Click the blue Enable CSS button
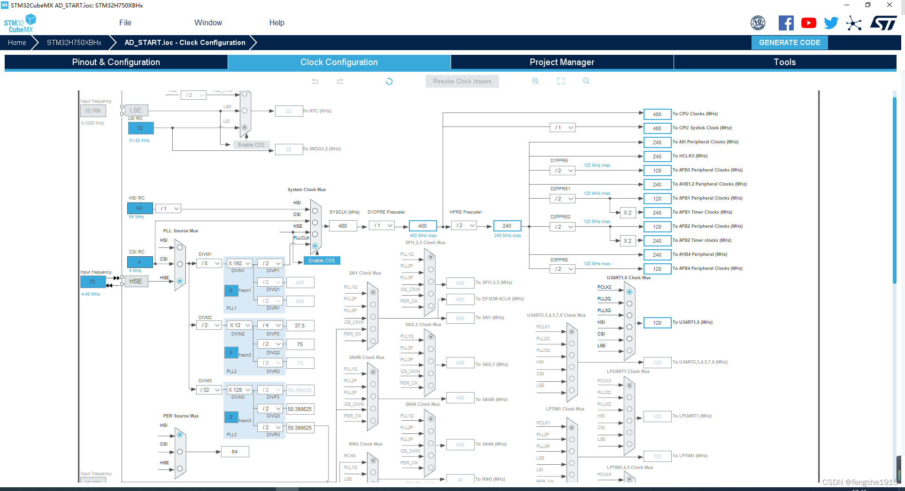 point(322,260)
